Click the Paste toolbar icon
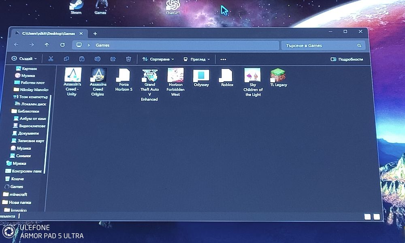 [x=82, y=59]
